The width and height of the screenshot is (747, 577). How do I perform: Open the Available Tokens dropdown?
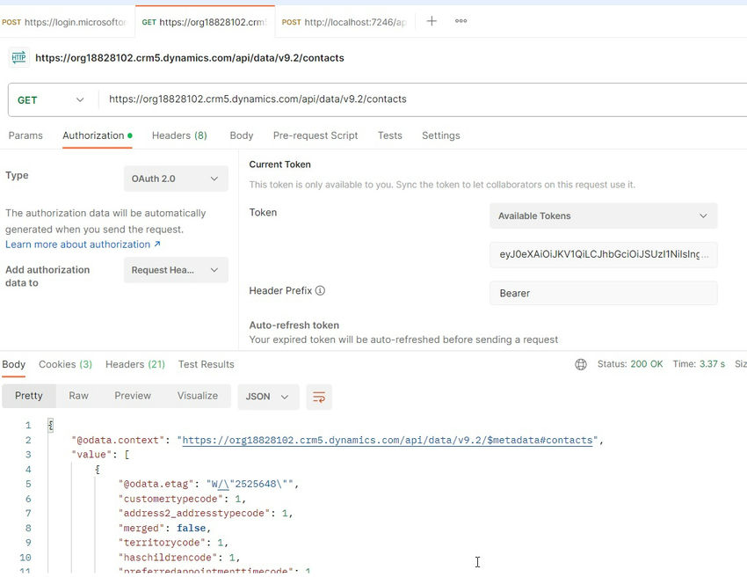603,215
